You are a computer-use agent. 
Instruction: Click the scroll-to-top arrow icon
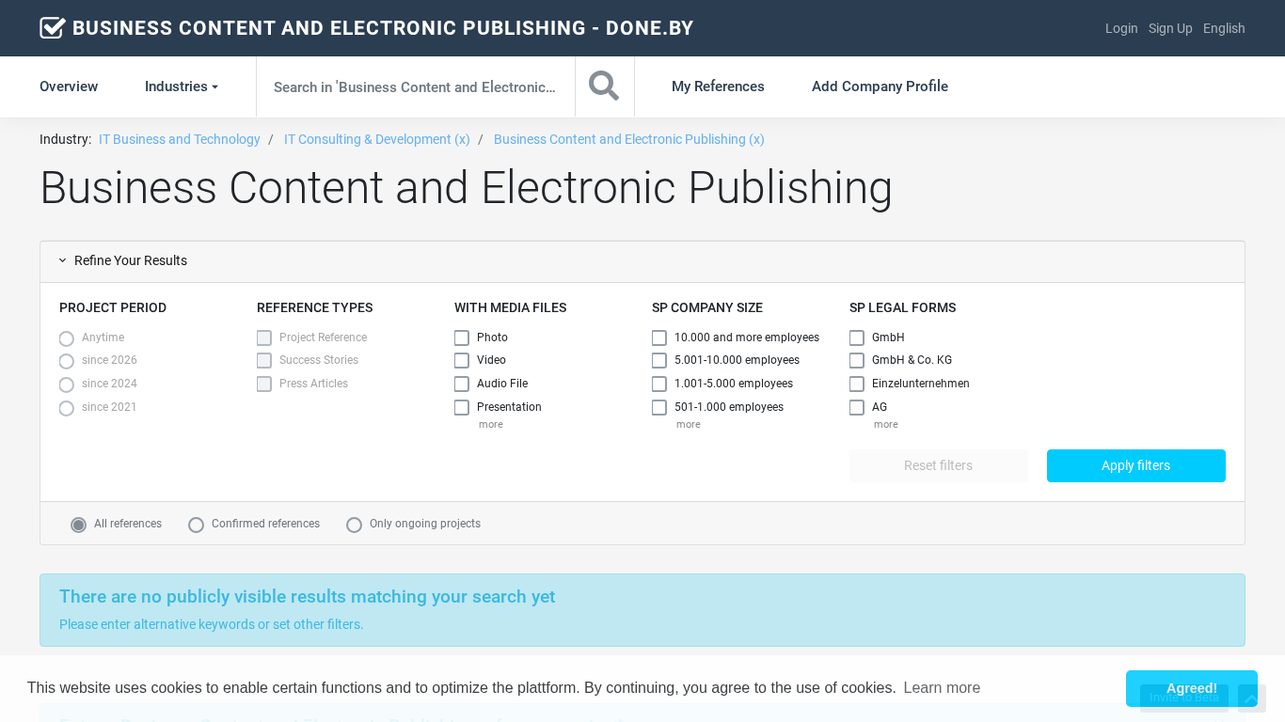click(x=1251, y=698)
